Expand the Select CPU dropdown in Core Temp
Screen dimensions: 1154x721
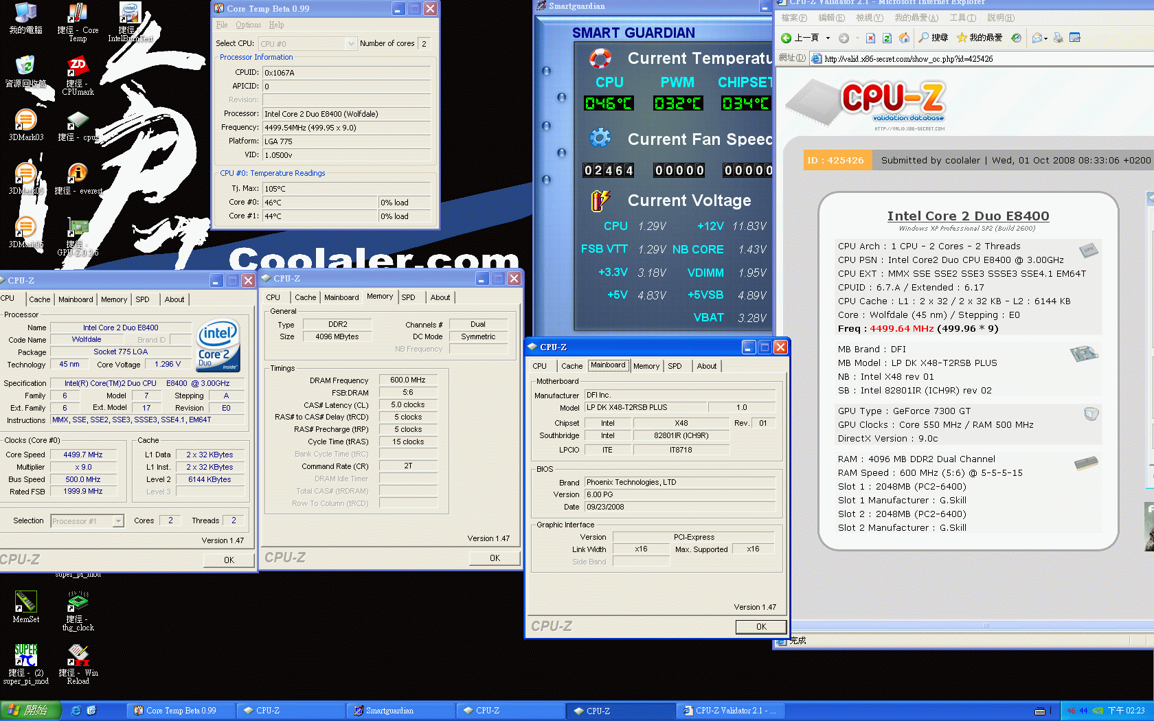pyautogui.click(x=351, y=43)
